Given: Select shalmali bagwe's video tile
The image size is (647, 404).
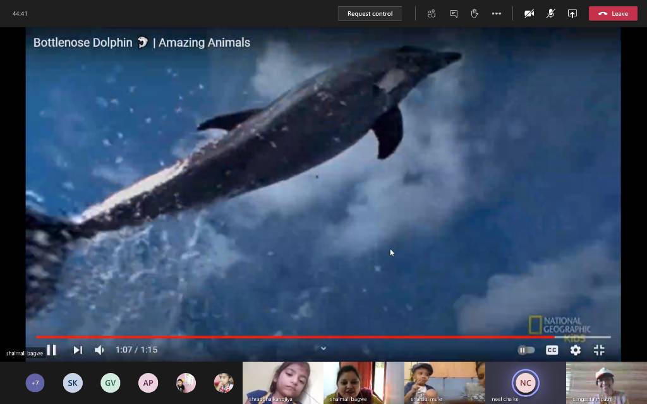Looking at the screenshot, I should 363,383.
